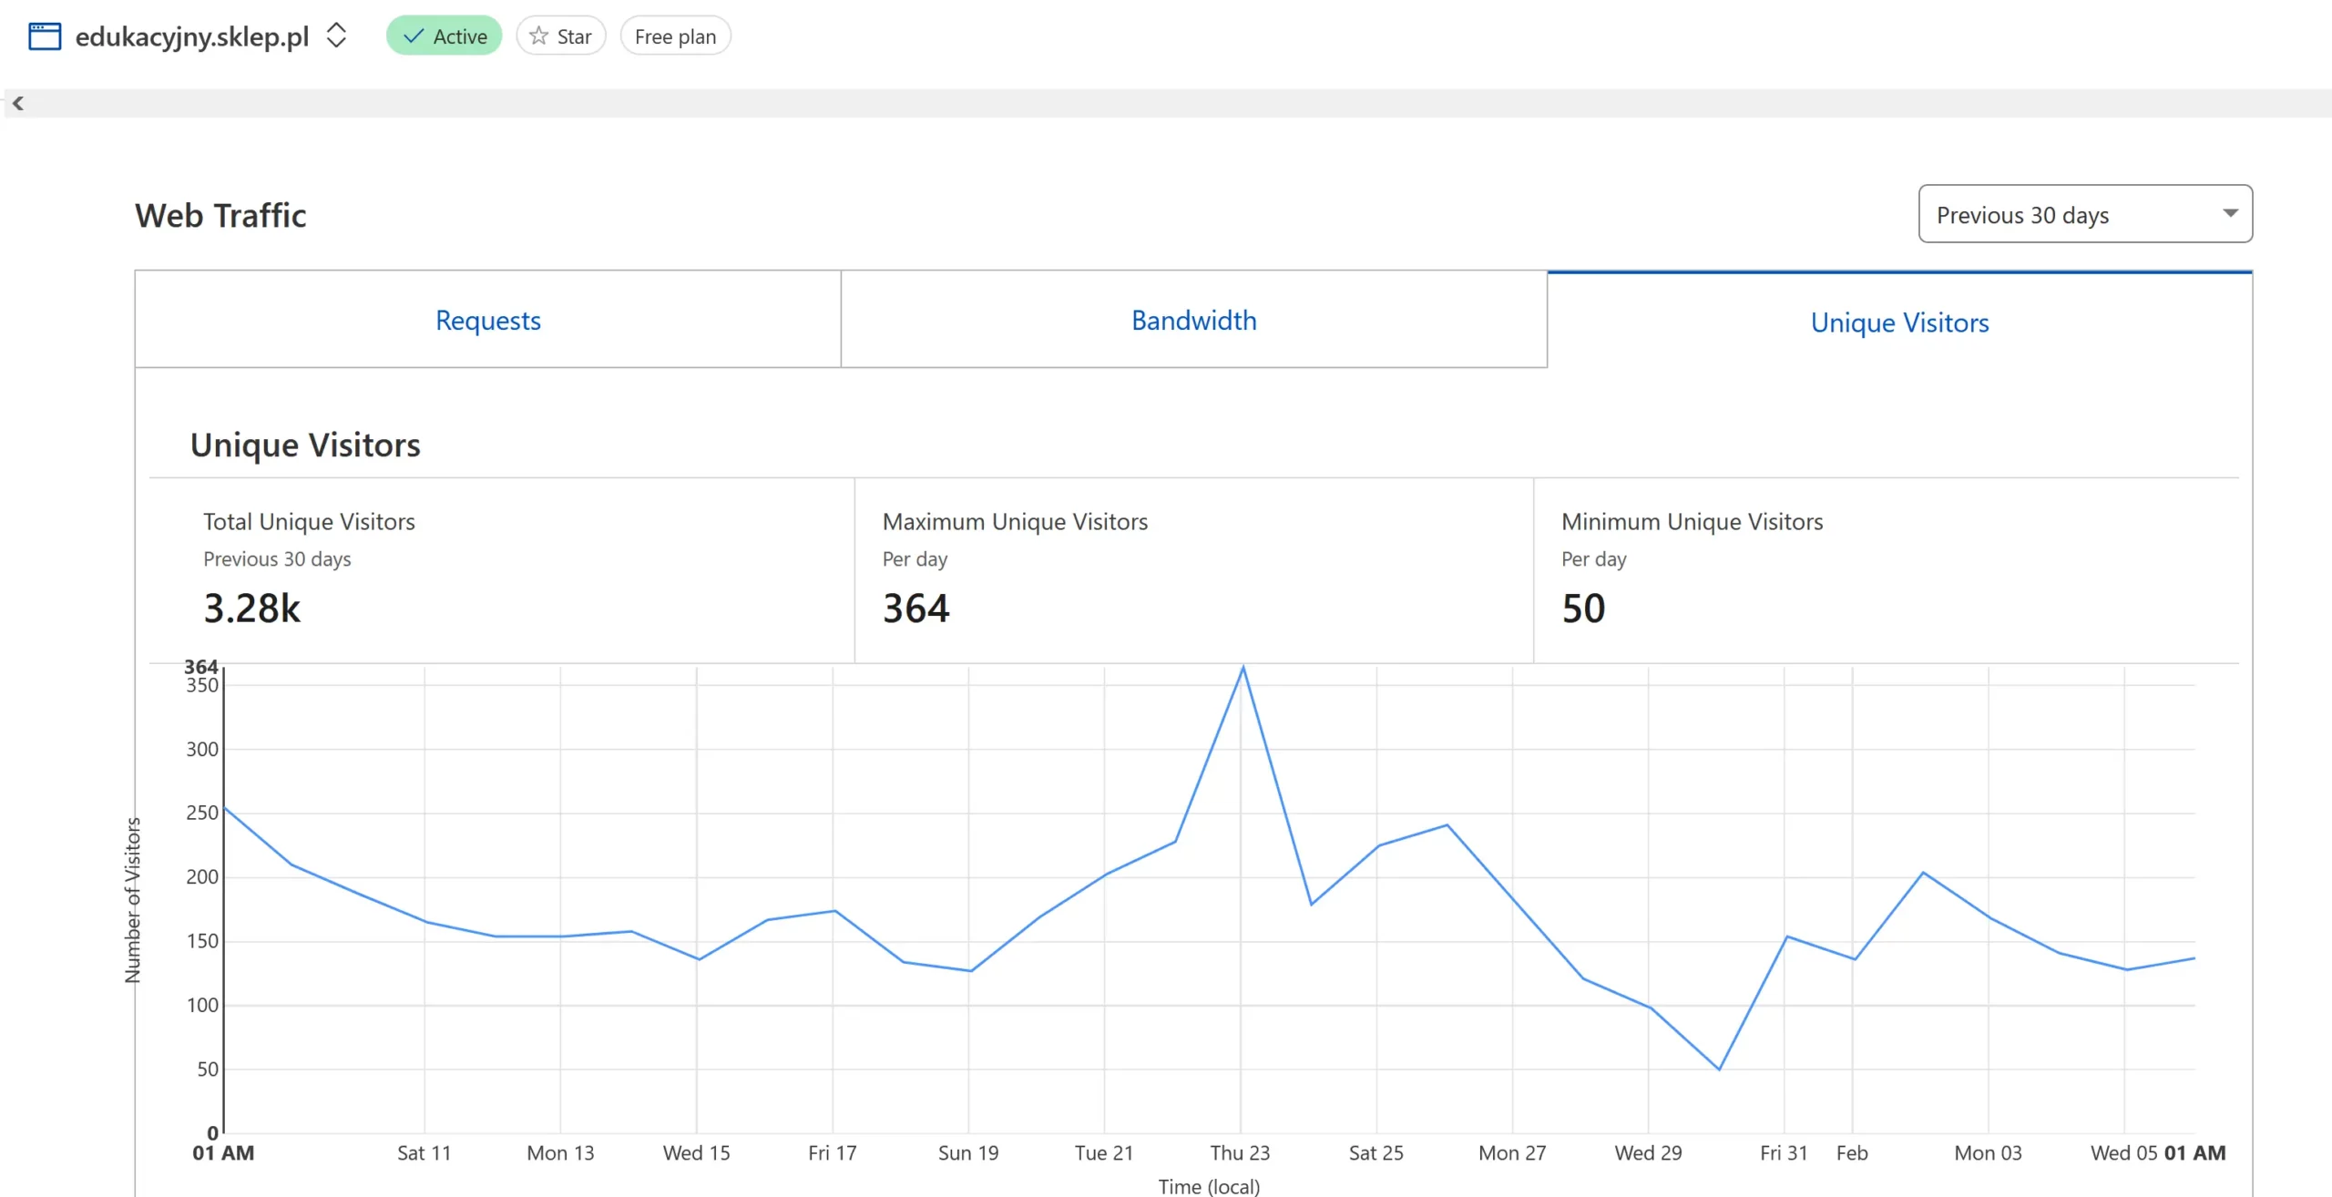Click the Active status checkmark badge
The width and height of the screenshot is (2332, 1197).
click(444, 36)
